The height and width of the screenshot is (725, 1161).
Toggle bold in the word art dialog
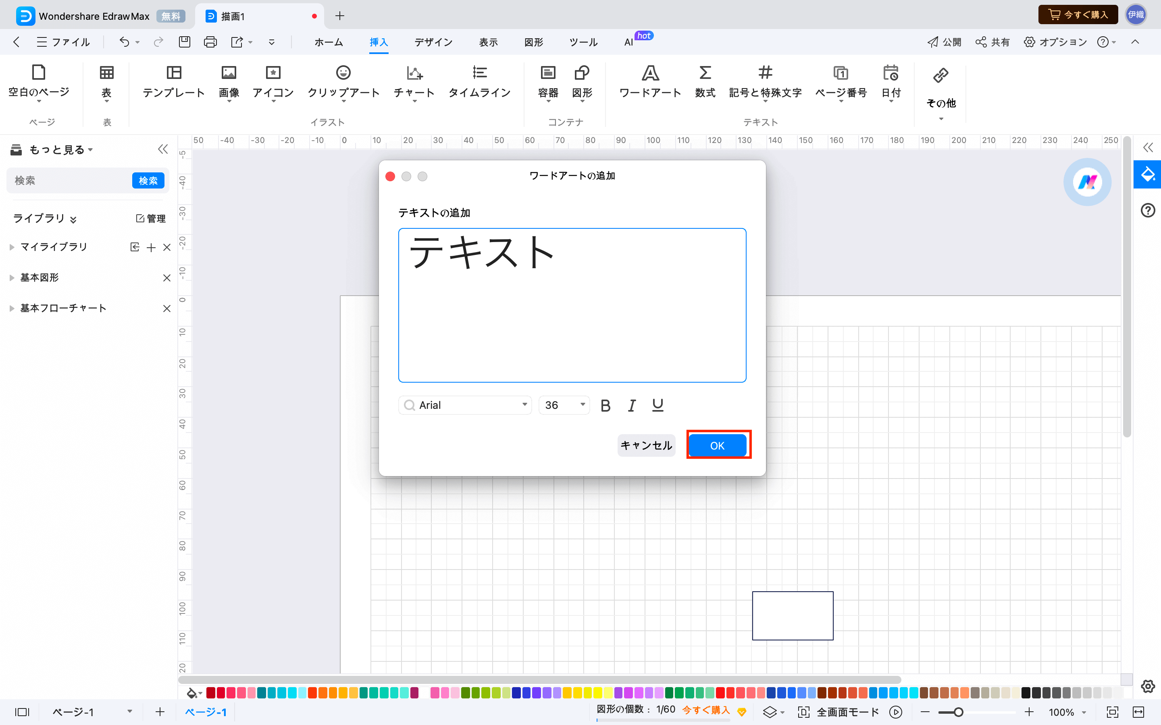point(605,406)
